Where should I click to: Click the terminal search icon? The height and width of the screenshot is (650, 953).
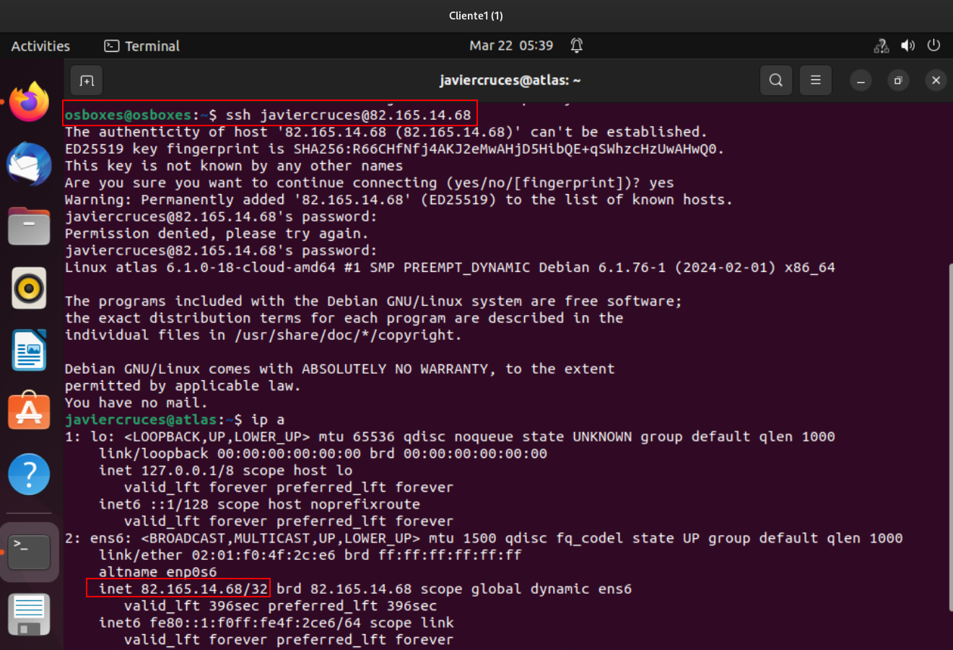coord(776,80)
